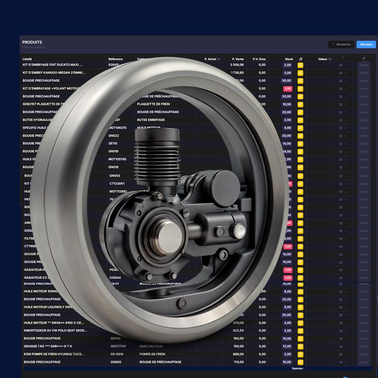The height and width of the screenshot is (378, 378).
Task: Sort table by Stock column header
Action: click(289, 59)
